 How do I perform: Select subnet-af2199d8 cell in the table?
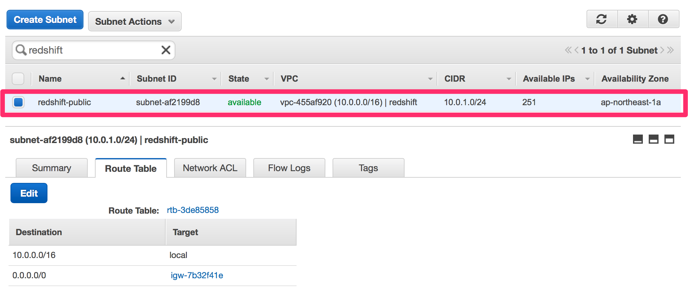pos(168,102)
